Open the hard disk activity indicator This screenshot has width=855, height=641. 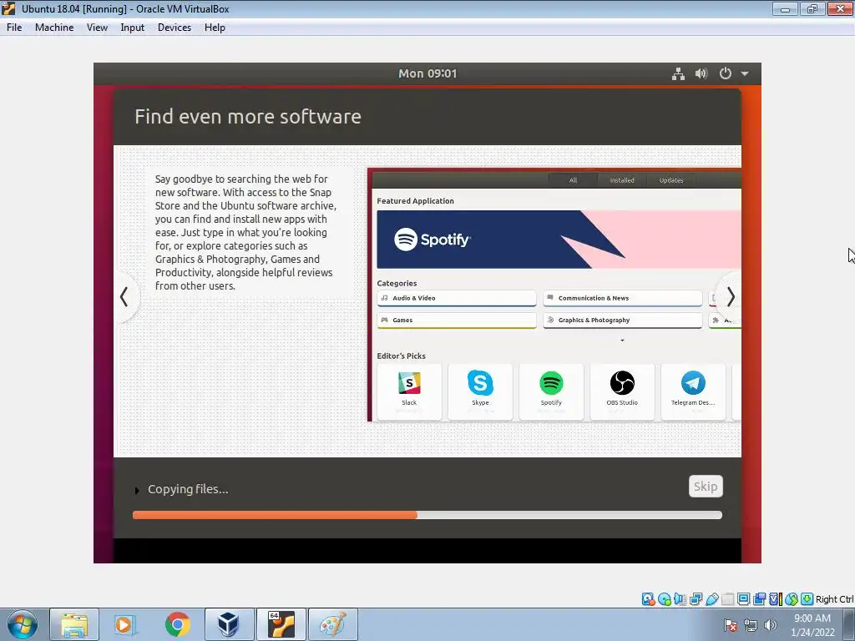[x=648, y=599]
